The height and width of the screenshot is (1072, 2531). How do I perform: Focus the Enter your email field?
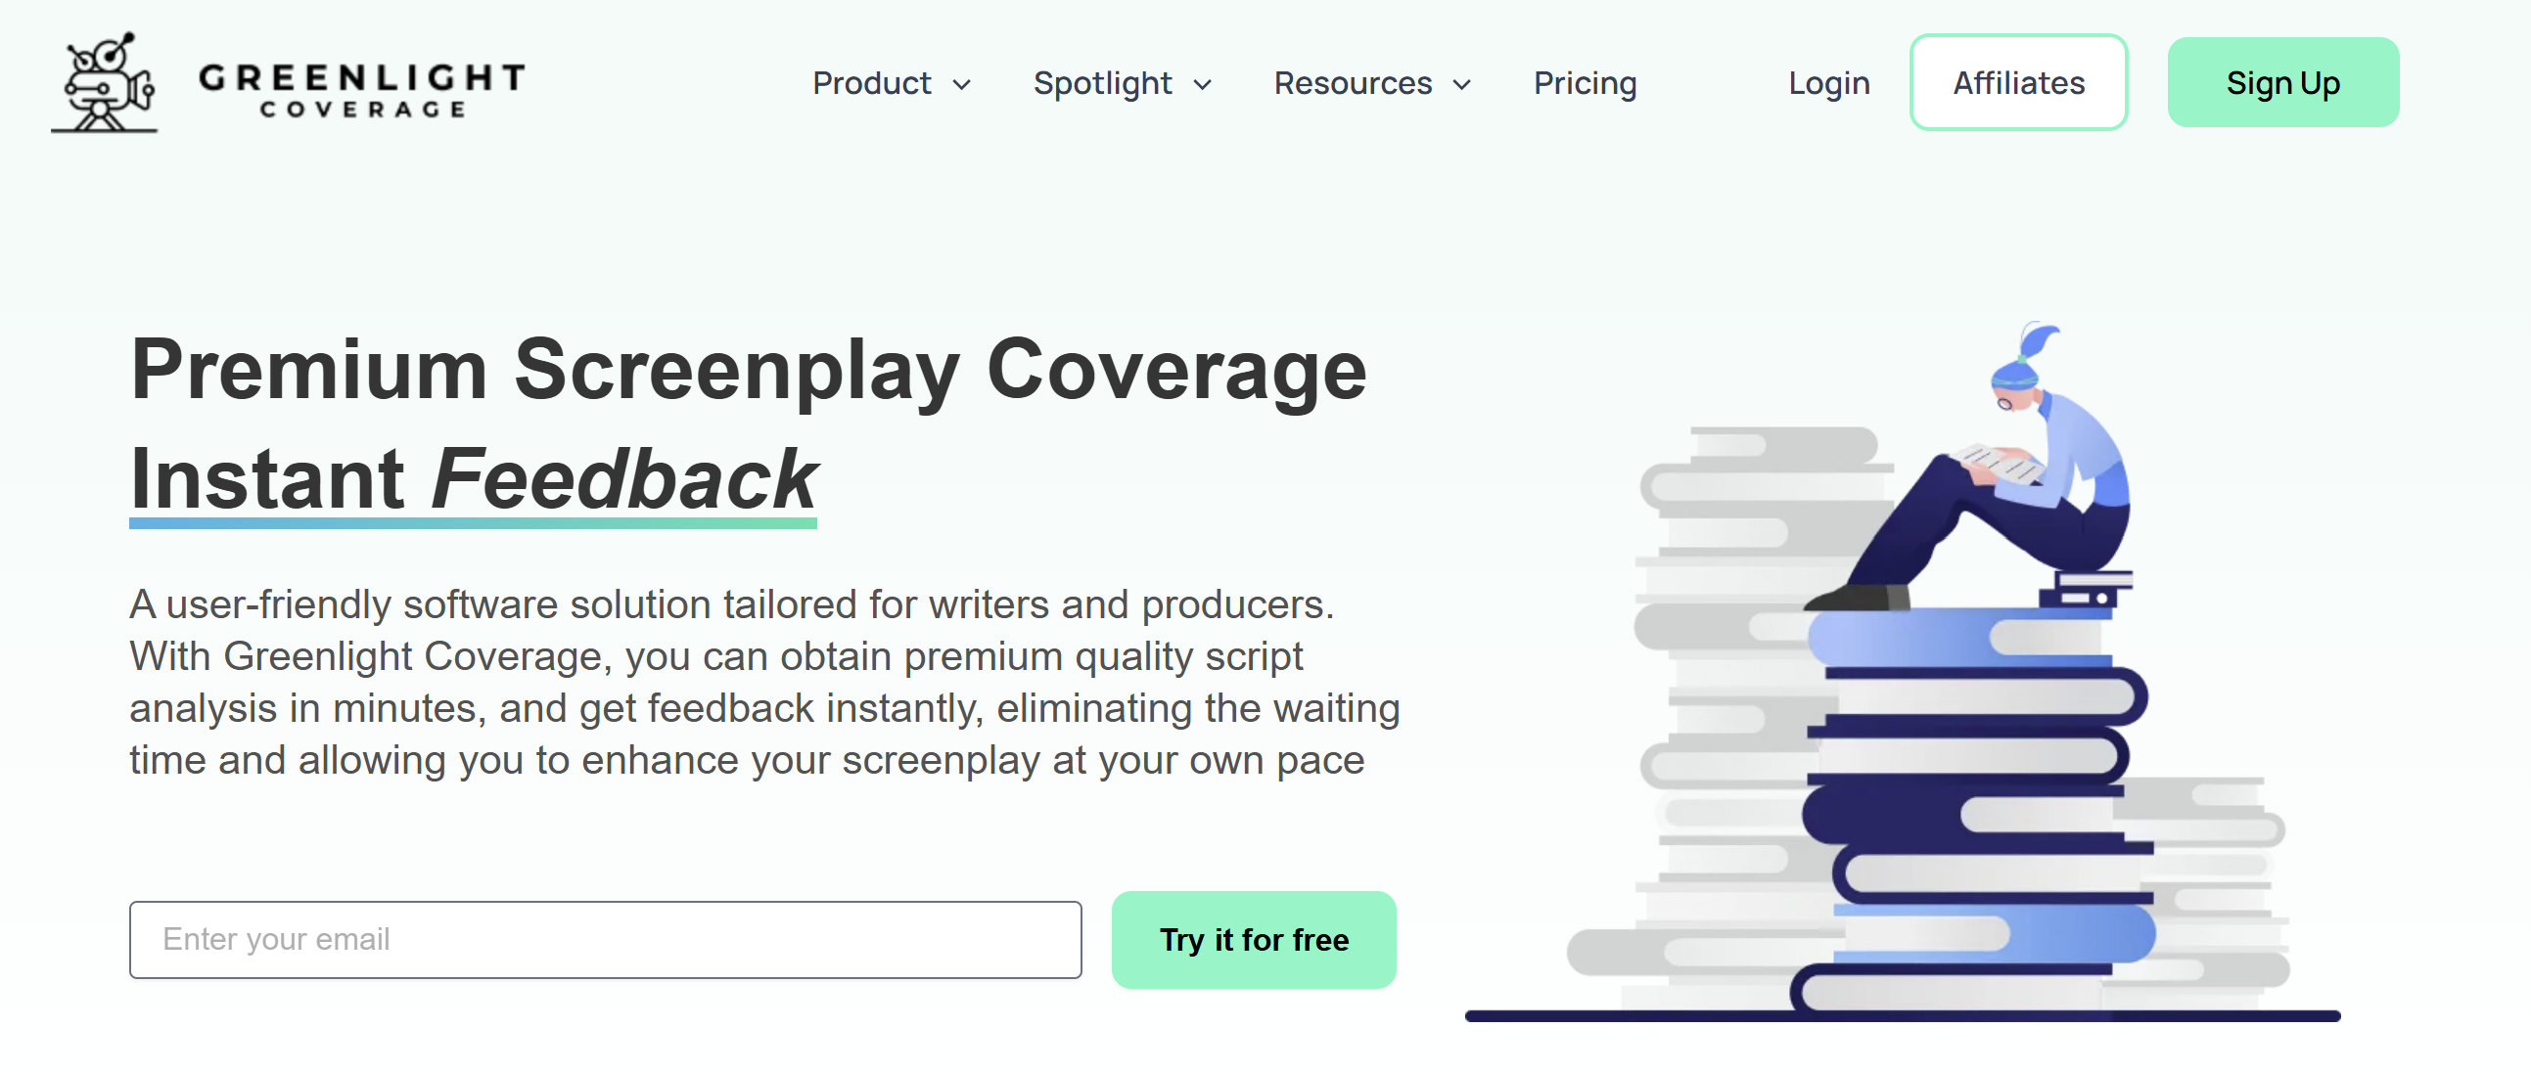(x=605, y=940)
